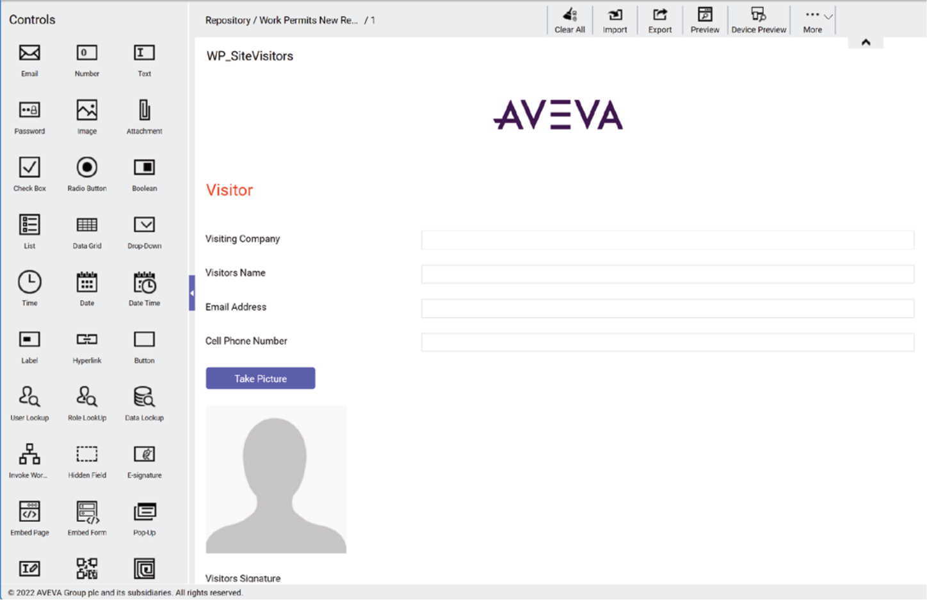The height and width of the screenshot is (600, 927).
Task: Click the Visiting Company input field
Action: 667,240
